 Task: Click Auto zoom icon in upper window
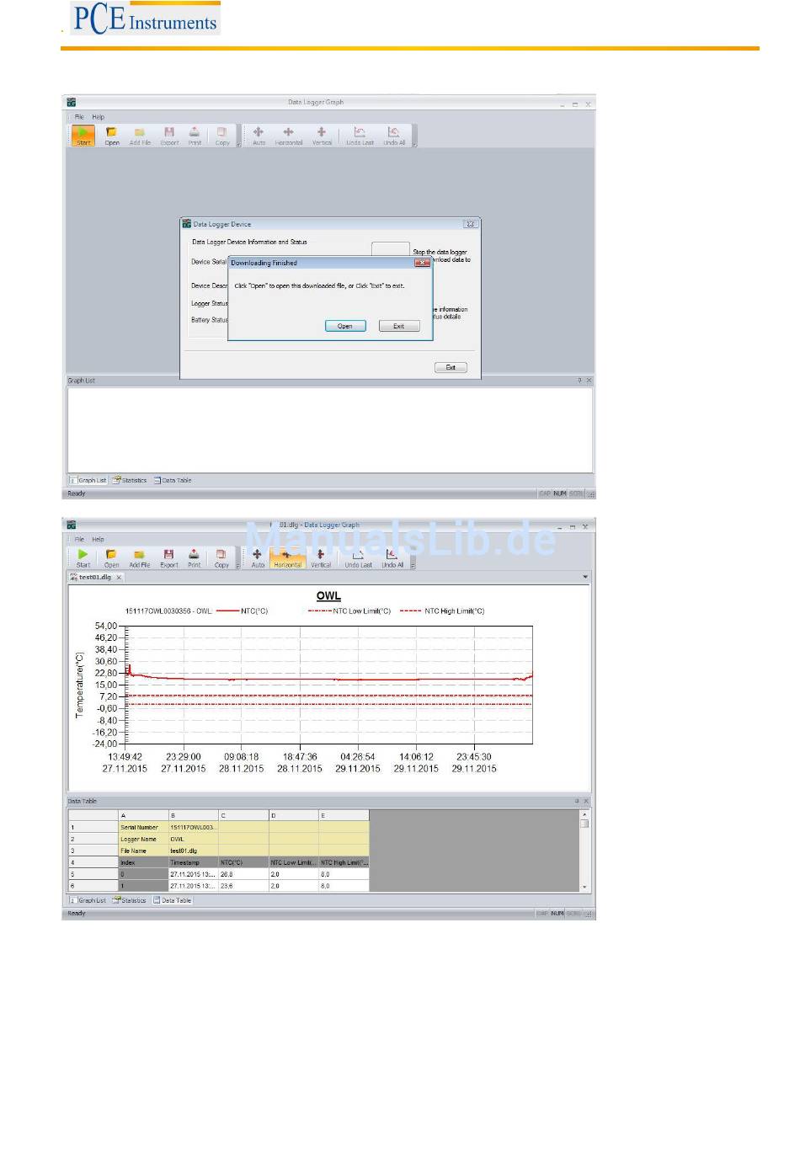[259, 135]
